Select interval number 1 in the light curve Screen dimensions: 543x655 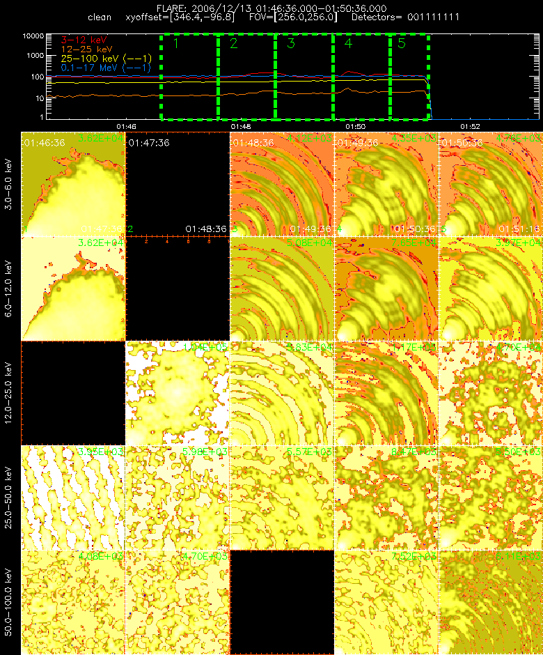(189, 77)
